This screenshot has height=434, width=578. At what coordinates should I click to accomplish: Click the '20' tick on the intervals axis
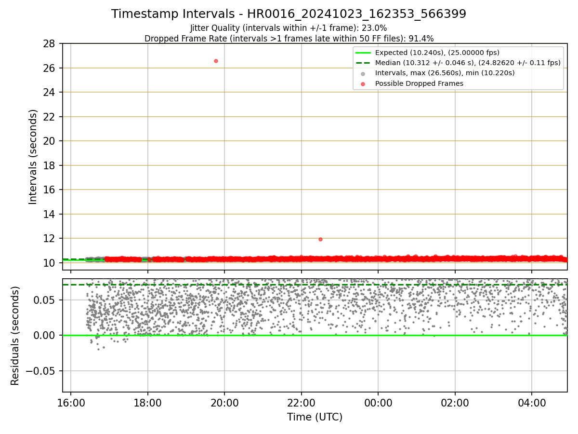(49, 141)
